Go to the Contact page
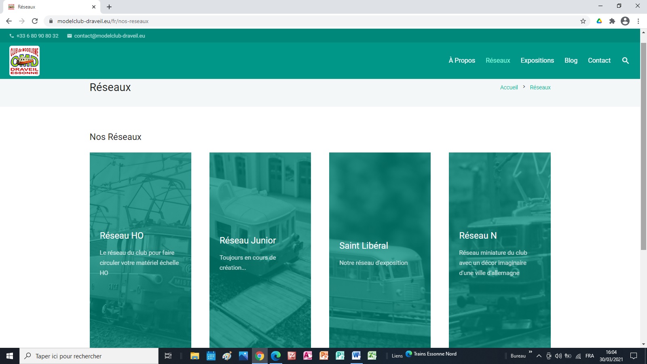647x364 pixels. [x=599, y=61]
